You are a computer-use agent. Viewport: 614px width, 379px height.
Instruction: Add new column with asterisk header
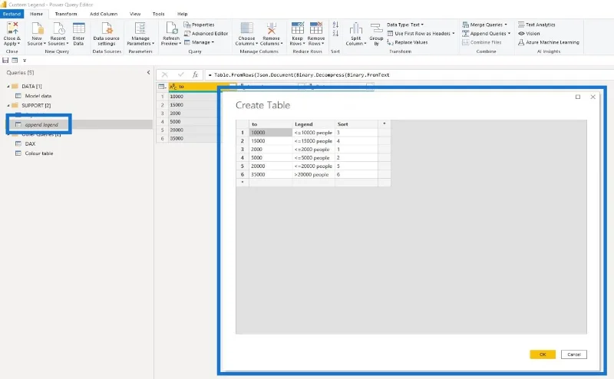[x=385, y=124]
